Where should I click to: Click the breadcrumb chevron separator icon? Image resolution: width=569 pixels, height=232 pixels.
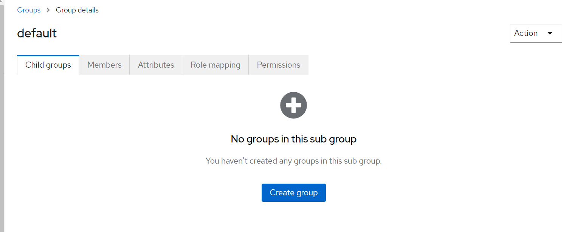click(48, 10)
